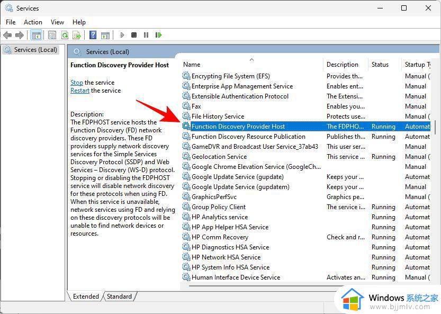
Task: Select Function Discovery Provider Host row
Action: tap(306, 127)
